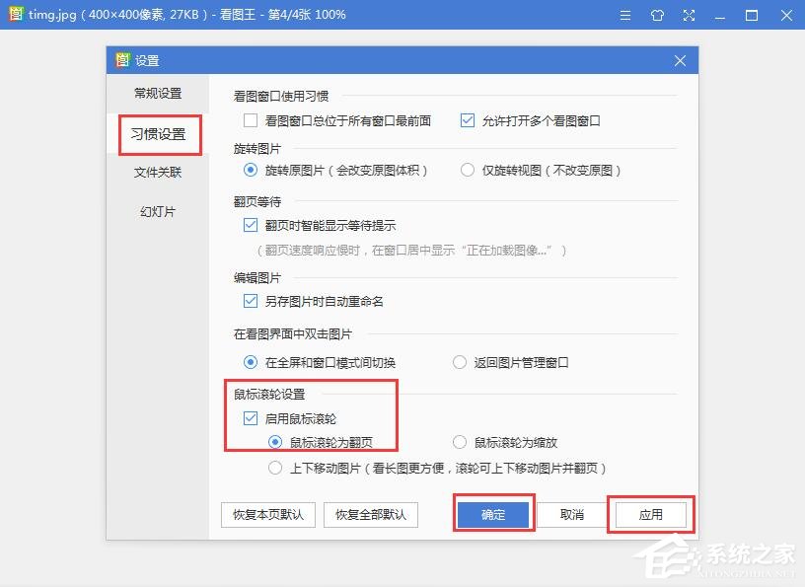Go to the 幻灯片 tab

point(158,211)
